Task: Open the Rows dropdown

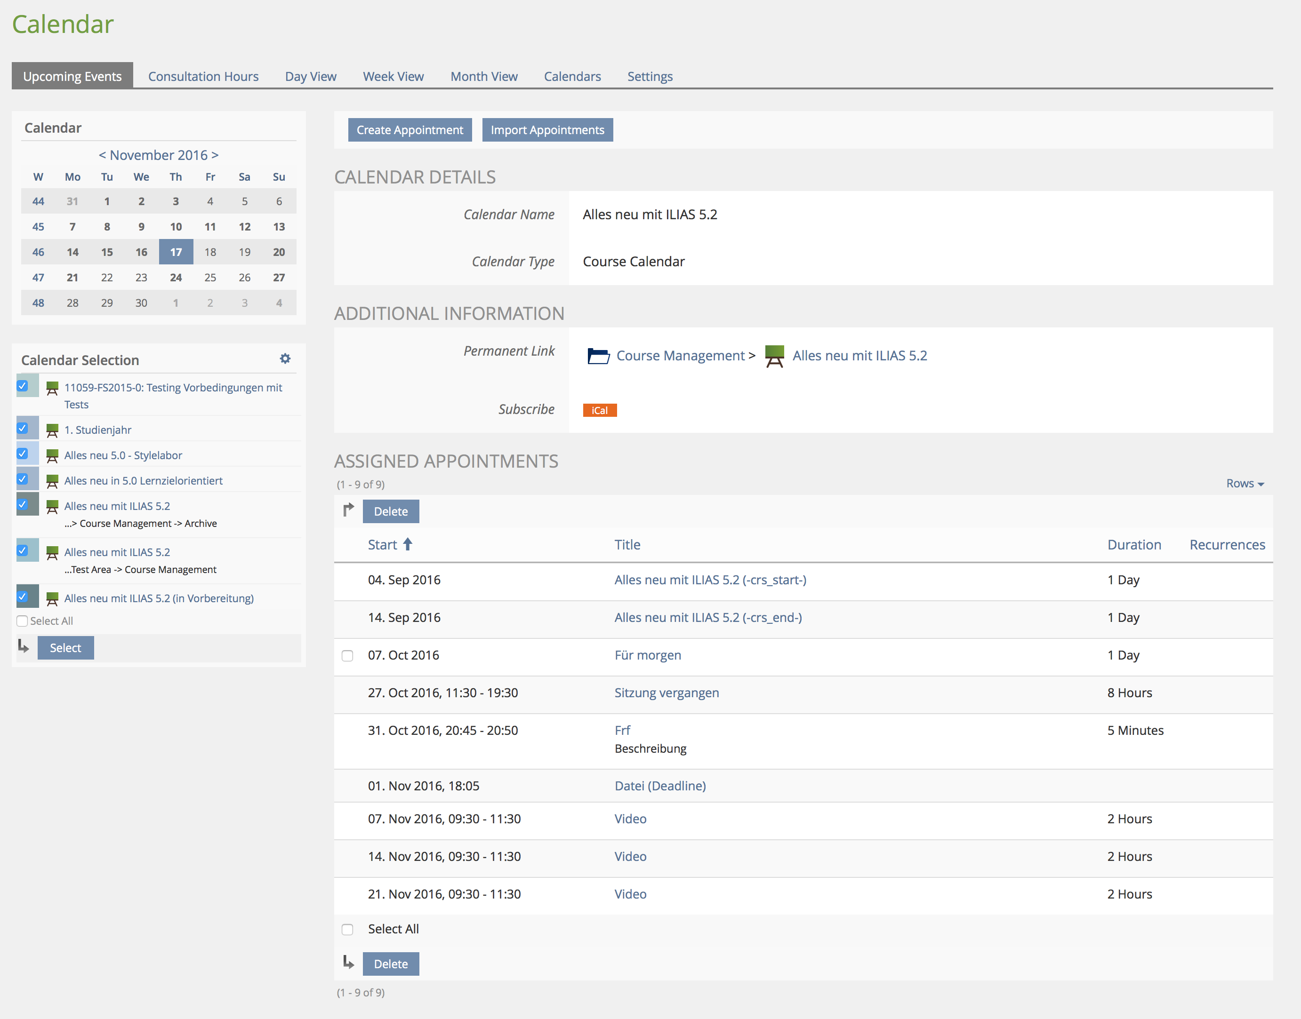Action: [x=1245, y=484]
